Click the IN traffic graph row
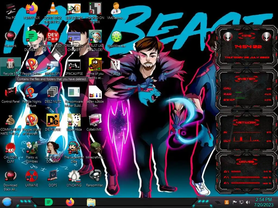Screen dimensions: 278x208 point(247,132)
